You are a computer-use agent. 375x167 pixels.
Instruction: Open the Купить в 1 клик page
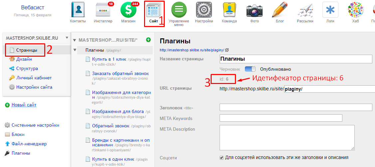tap(109, 59)
